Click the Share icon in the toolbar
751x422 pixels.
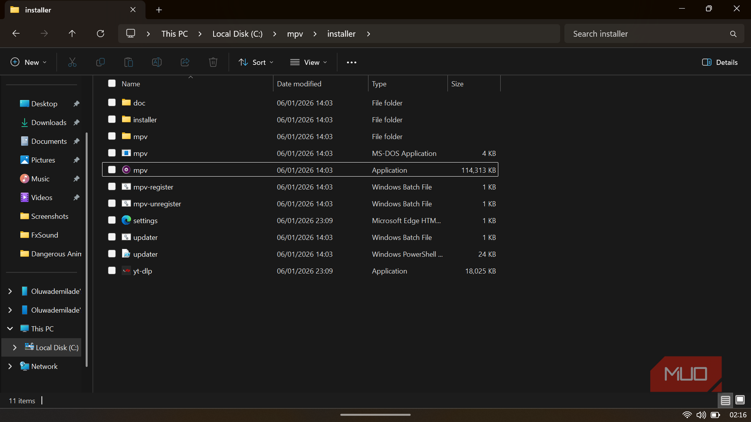[185, 62]
